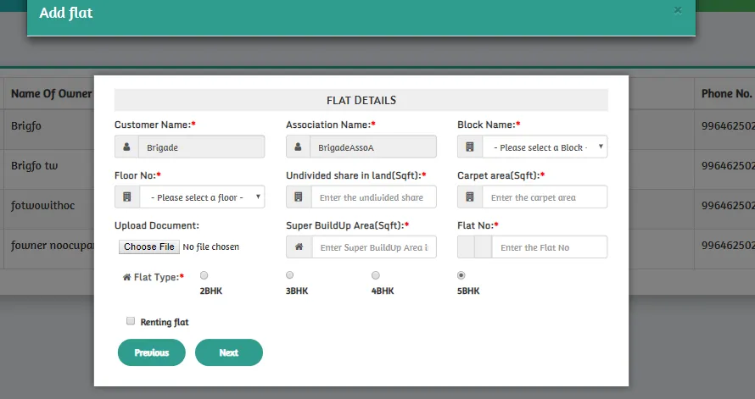Viewport: 755px width, 399px height.
Task: Choose File for Upload Document
Action: 149,247
